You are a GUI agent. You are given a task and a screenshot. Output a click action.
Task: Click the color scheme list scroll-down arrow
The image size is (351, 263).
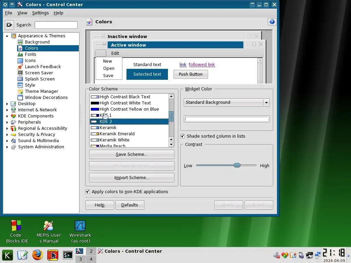pyautogui.click(x=171, y=145)
